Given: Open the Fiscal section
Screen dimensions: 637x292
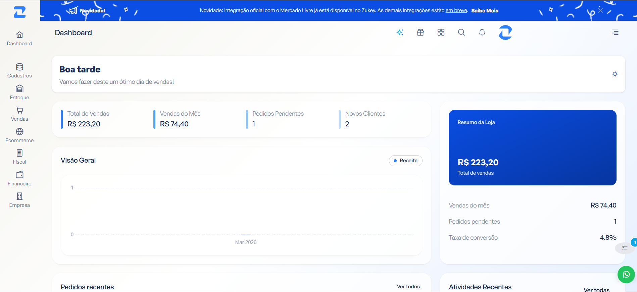Looking at the screenshot, I should [19, 157].
